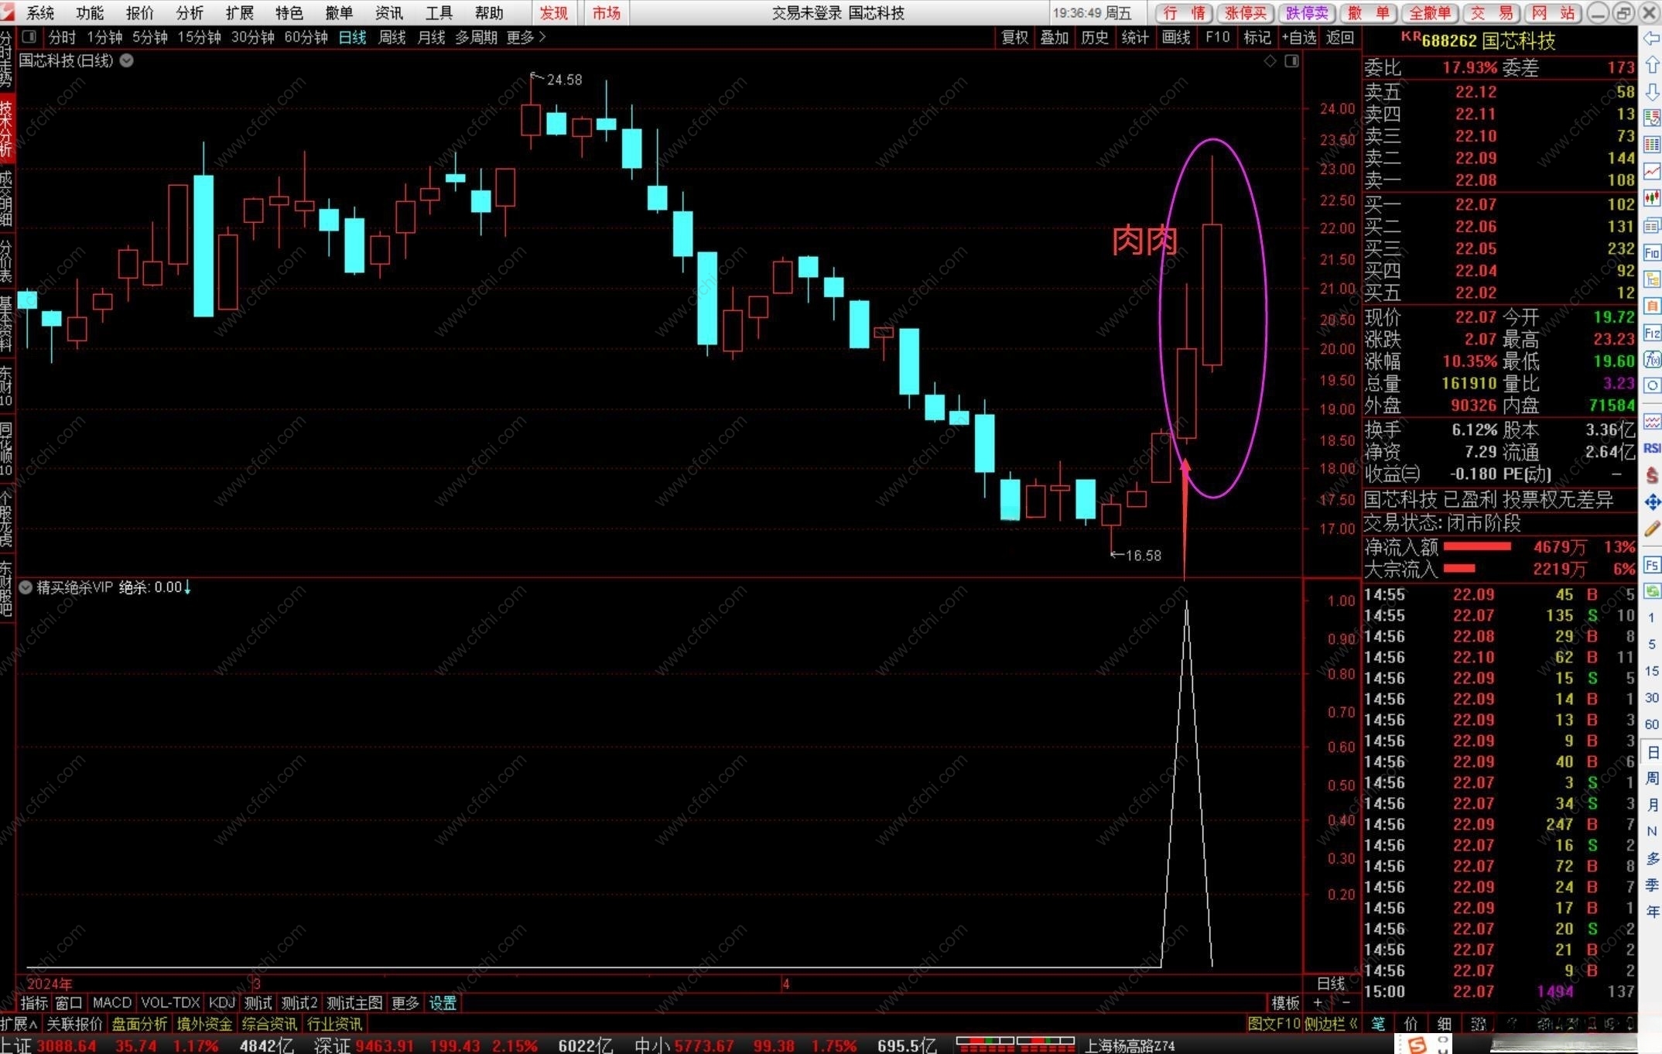This screenshot has height=1054, width=1662.
Task: Open the f(x) formula icon in sidebar
Action: (x=1652, y=359)
